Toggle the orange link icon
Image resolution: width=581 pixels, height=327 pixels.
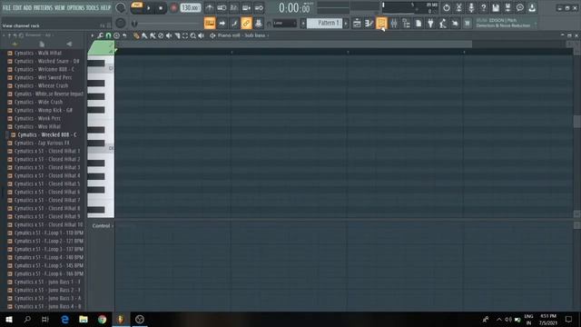click(246, 23)
